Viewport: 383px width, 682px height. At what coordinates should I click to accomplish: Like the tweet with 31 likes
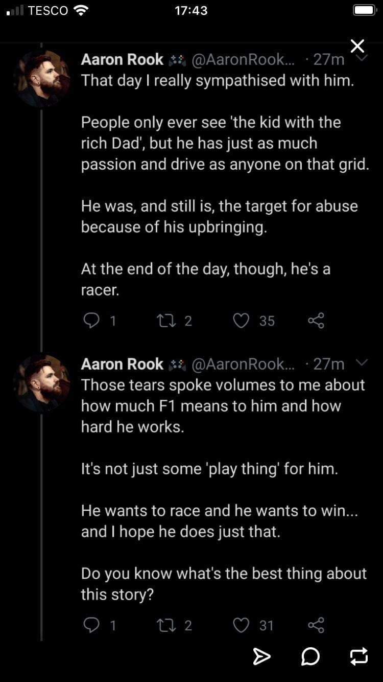point(241,625)
